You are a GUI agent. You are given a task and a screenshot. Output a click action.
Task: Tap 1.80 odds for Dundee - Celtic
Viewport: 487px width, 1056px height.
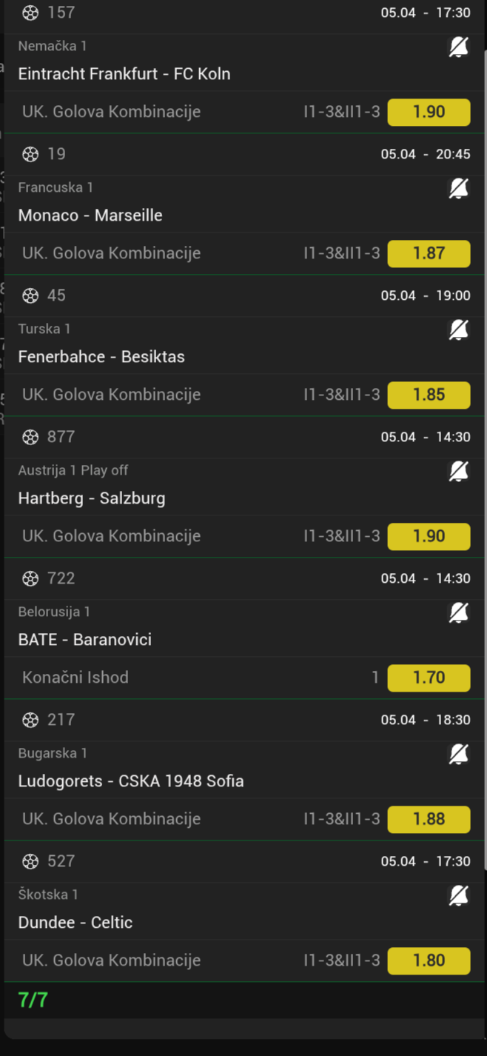(x=429, y=960)
